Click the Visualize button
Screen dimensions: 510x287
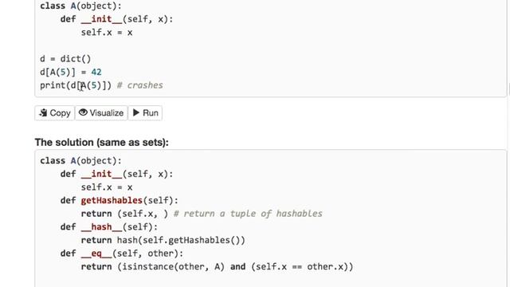(101, 113)
